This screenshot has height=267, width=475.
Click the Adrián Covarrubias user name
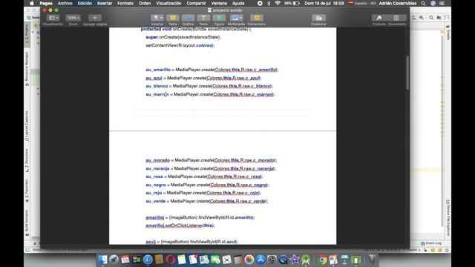[x=398, y=3]
